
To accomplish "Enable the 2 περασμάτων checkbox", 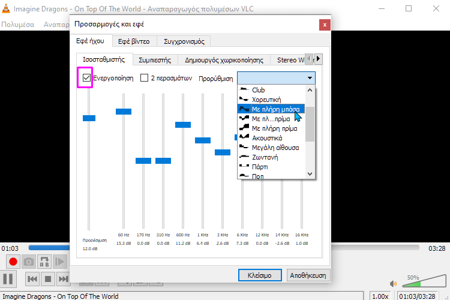I will [x=144, y=78].
